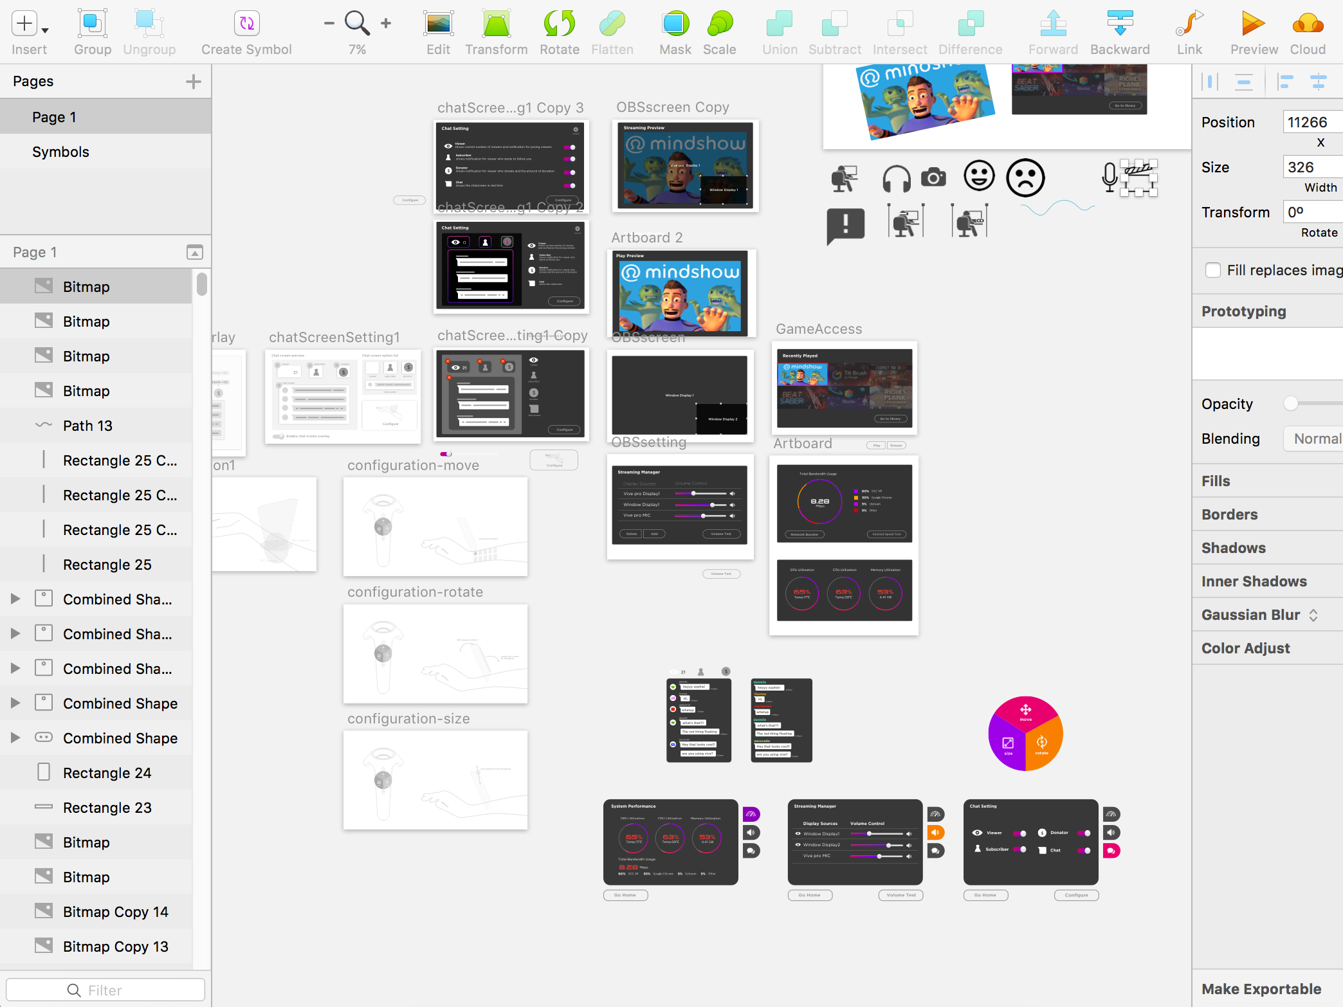Click the Scale tool icon

pos(719,24)
